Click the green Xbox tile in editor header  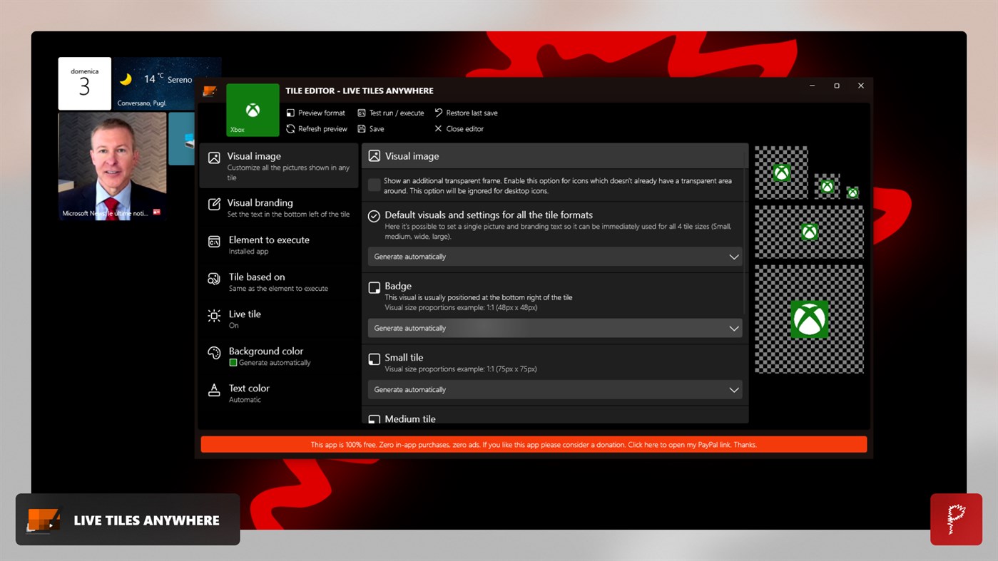(x=252, y=110)
